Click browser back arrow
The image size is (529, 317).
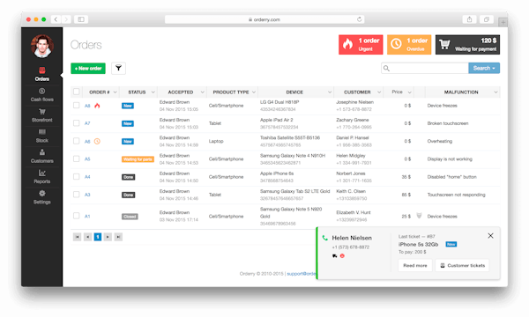click(56, 19)
